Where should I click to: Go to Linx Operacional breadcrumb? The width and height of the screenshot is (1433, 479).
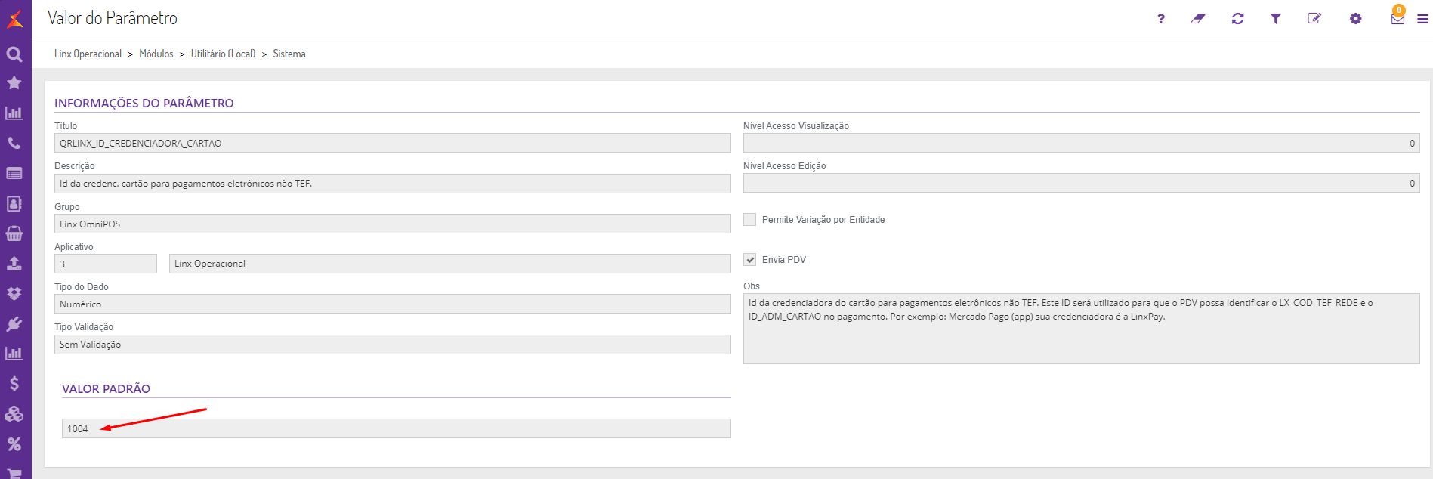tap(88, 54)
